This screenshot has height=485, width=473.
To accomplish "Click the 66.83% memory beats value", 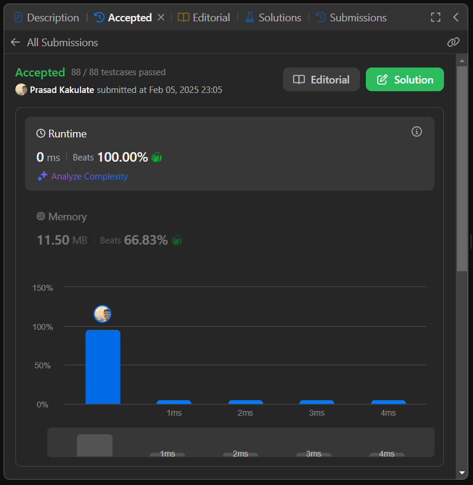I will click(x=146, y=240).
